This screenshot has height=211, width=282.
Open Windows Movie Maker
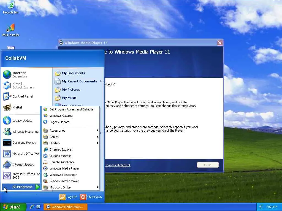tap(70, 181)
